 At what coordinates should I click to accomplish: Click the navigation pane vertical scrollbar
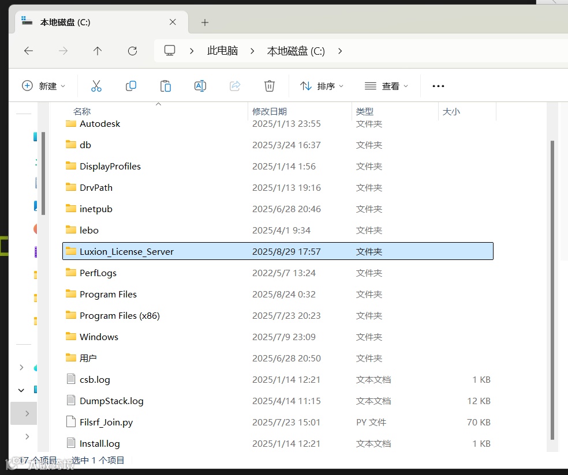coord(43,174)
